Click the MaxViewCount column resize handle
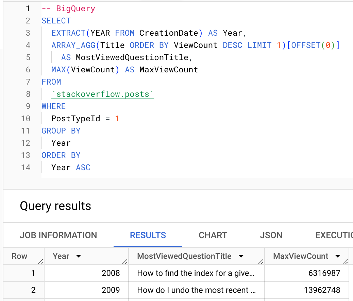This screenshot has width=353, height=301. click(x=345, y=261)
